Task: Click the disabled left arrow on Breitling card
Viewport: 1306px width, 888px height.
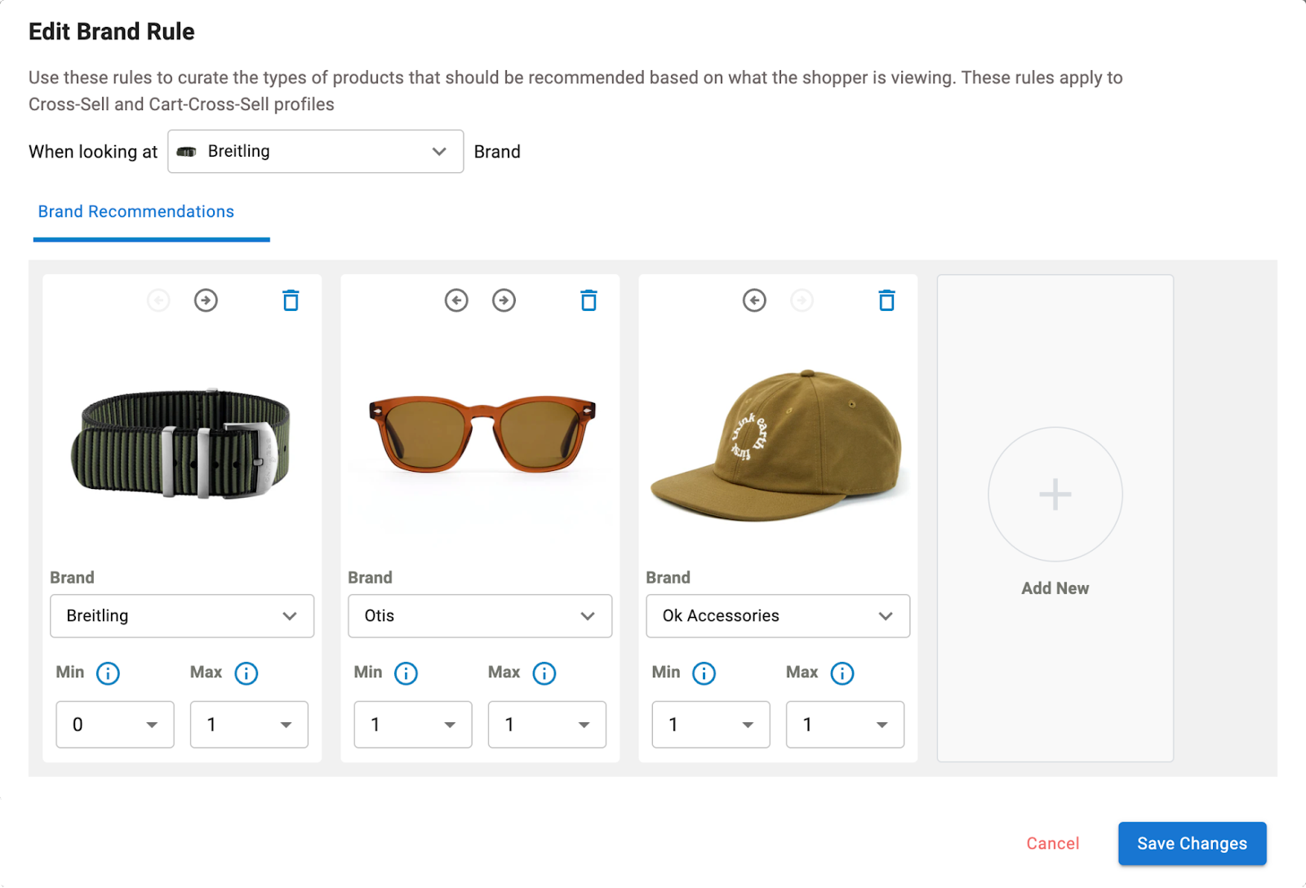Action: point(158,300)
